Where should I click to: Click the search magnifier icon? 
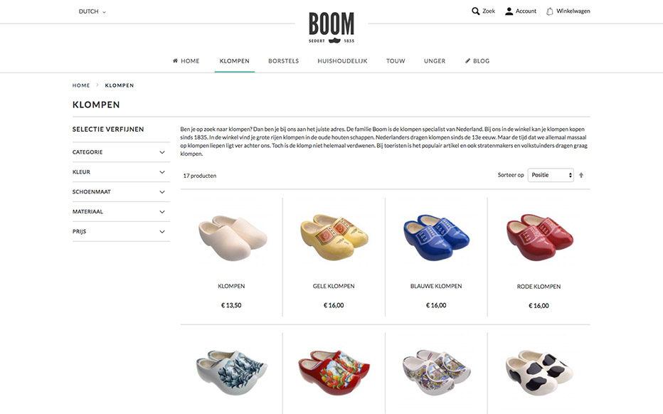click(476, 11)
